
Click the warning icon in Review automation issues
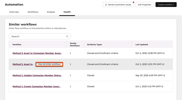pyautogui.click(x=106, y=5)
